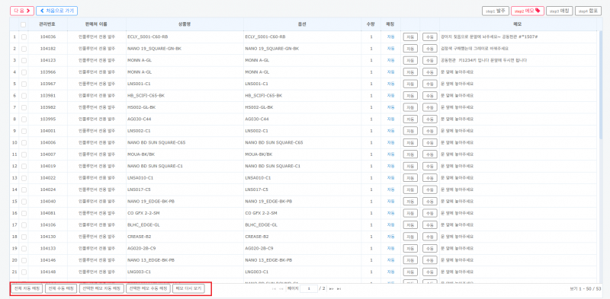This screenshot has height=299, width=610.
Task: Click the 옵션 column header
Action: click(x=302, y=24)
